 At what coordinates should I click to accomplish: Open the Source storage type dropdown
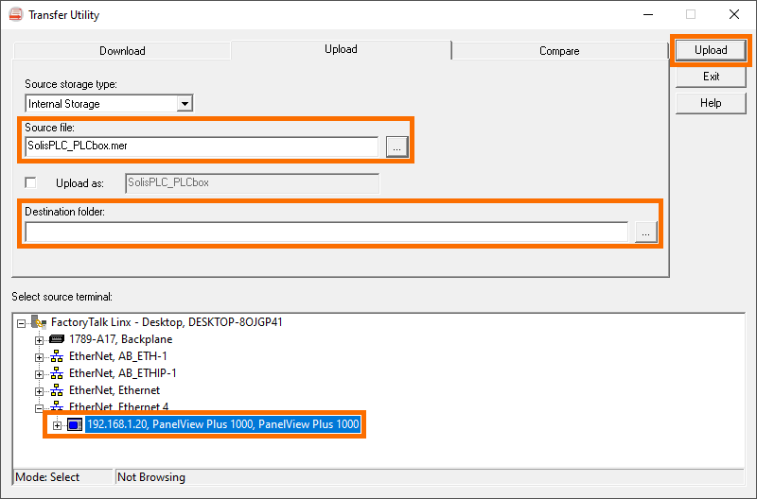click(185, 104)
